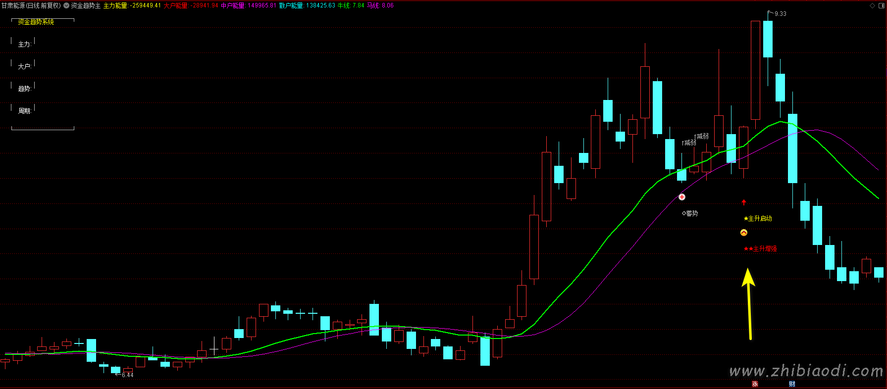Click the orange chevron 主升增强 signal icon

(743, 233)
